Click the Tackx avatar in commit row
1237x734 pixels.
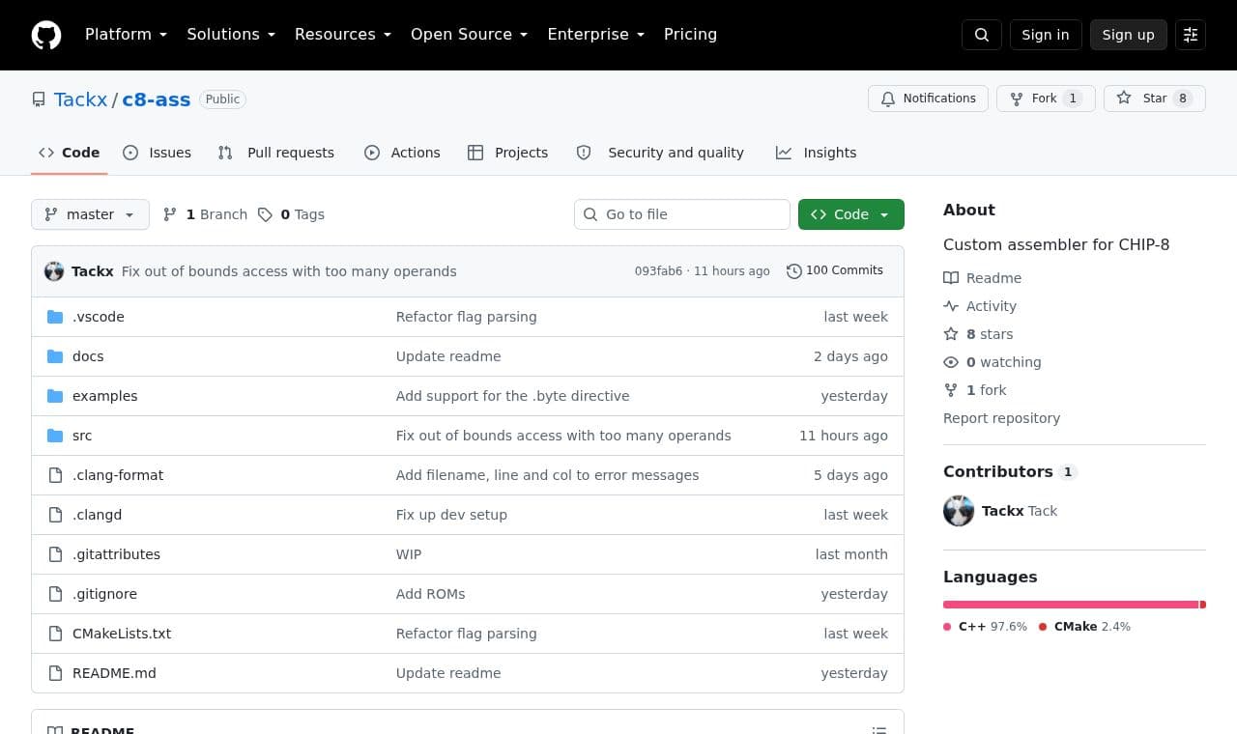pyautogui.click(x=54, y=271)
